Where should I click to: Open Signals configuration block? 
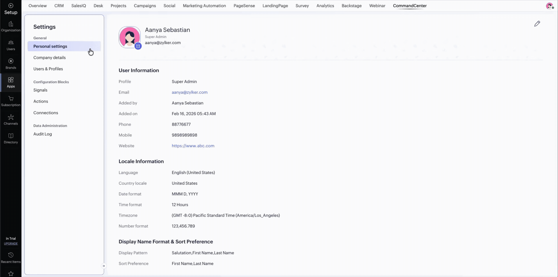tap(40, 90)
